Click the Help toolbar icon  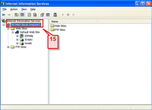42,15
